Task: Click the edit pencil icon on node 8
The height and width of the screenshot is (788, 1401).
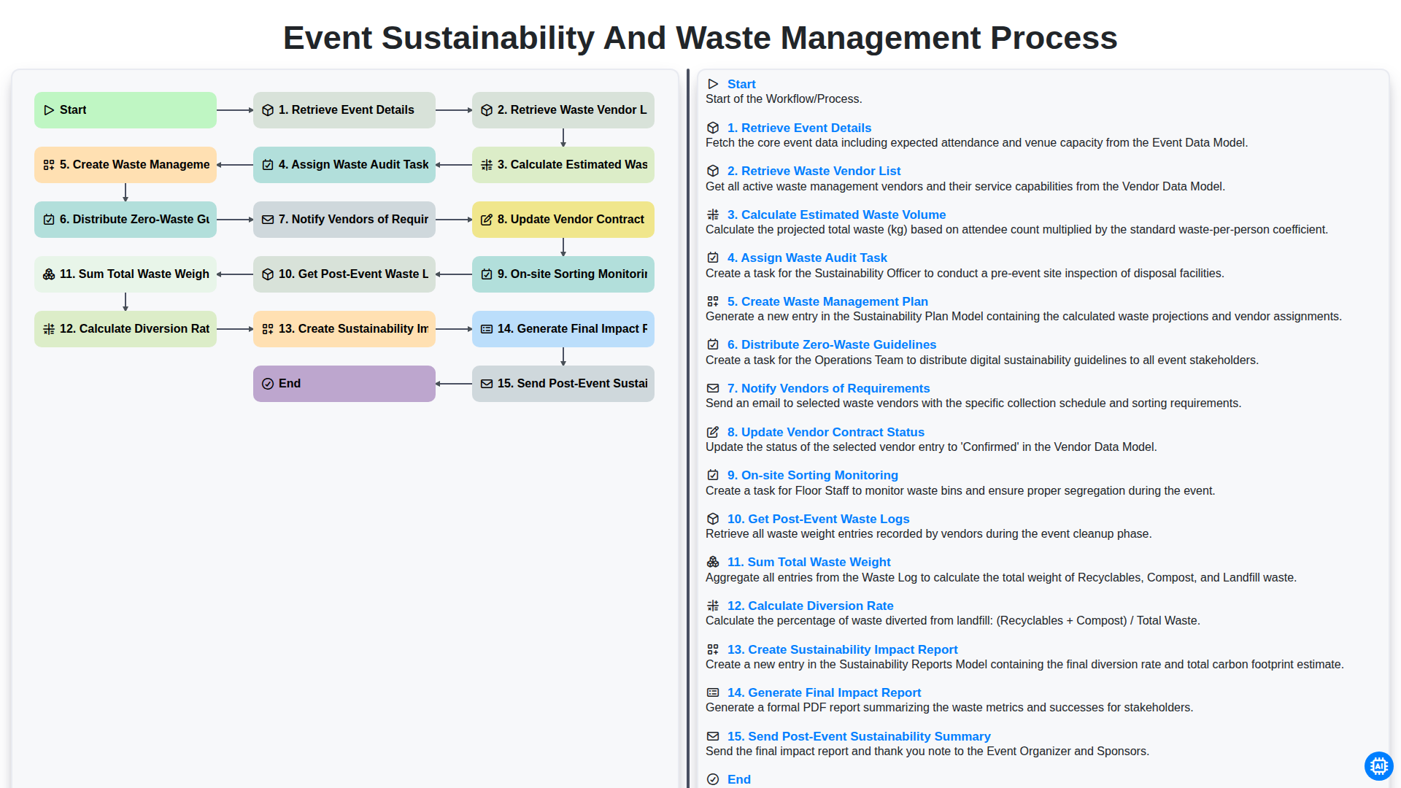Action: [487, 220]
